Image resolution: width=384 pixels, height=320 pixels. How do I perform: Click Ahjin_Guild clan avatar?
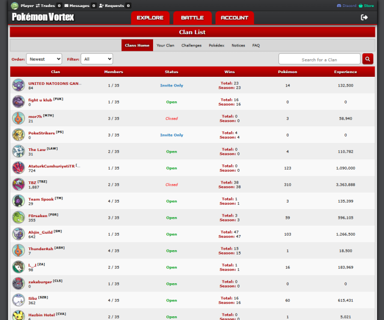click(x=19, y=234)
